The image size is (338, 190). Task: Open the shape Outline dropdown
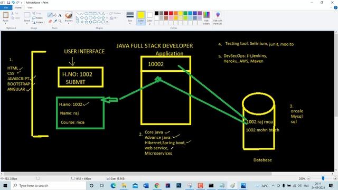click(116, 13)
